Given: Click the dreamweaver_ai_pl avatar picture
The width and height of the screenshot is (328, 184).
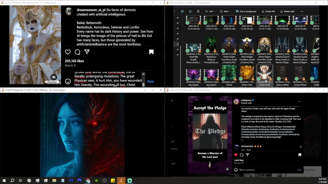Looking at the screenshot, I should tap(68, 11).
